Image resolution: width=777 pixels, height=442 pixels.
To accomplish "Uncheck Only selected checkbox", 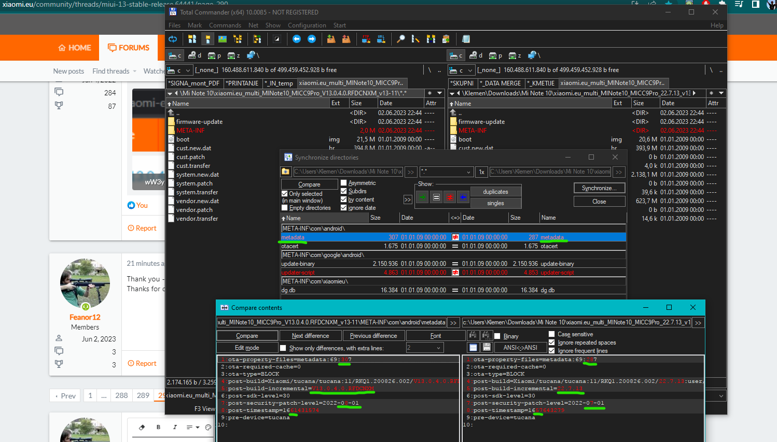I will (284, 194).
